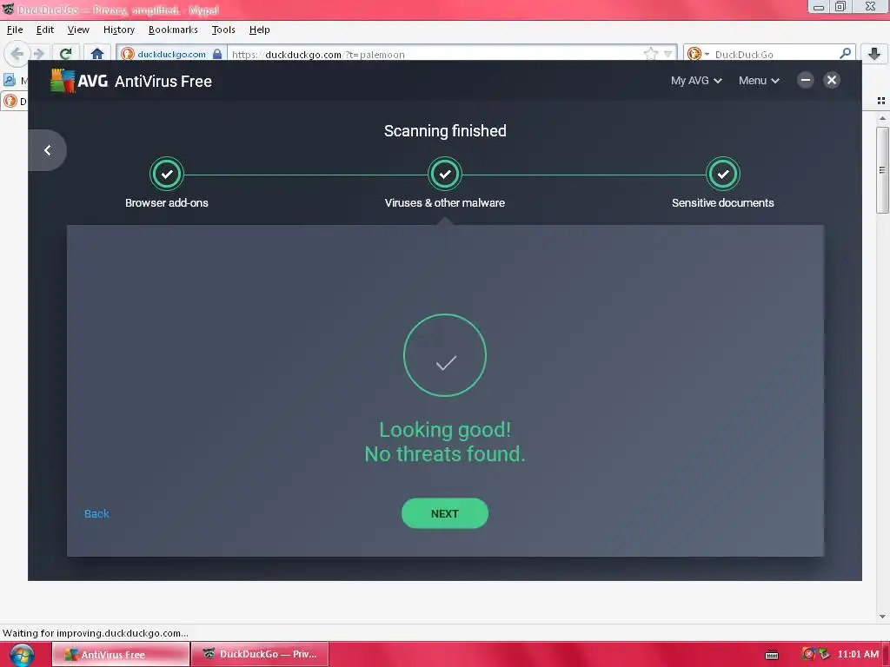Switch to DuckDuckGo taskbar item
Screen dimensions: 890x667
point(260,654)
